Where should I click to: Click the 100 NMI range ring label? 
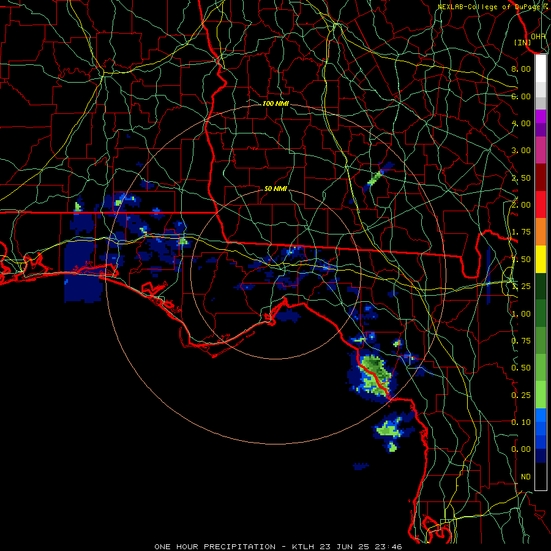coord(275,103)
